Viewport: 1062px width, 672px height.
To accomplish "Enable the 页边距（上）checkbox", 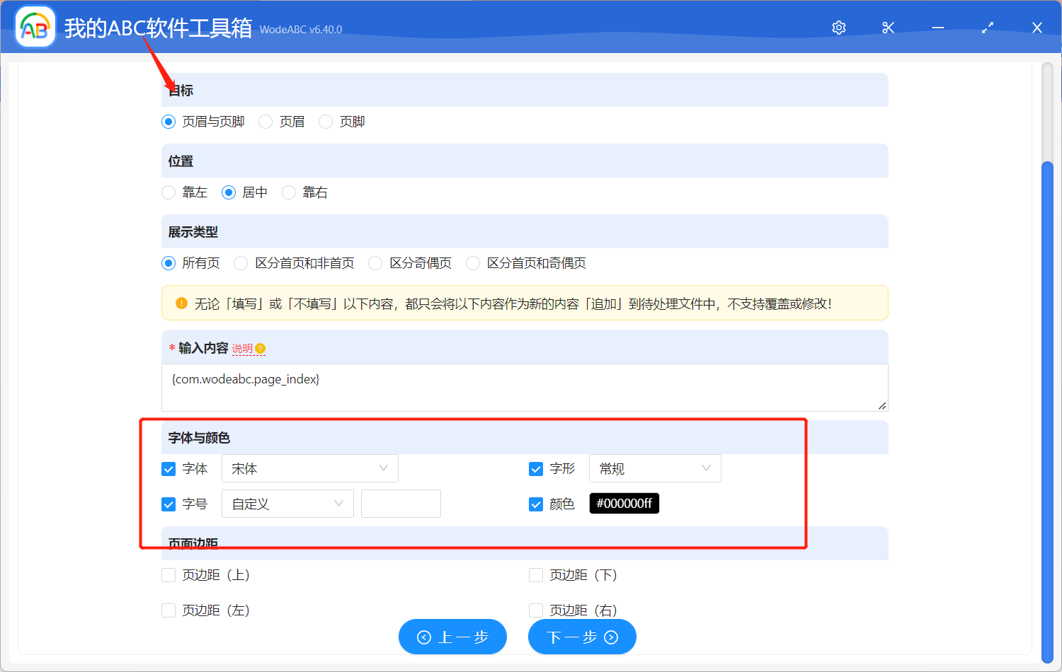I will tap(168, 574).
